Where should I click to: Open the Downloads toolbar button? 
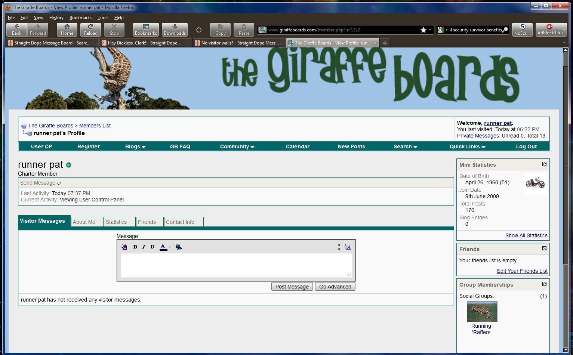(175, 30)
